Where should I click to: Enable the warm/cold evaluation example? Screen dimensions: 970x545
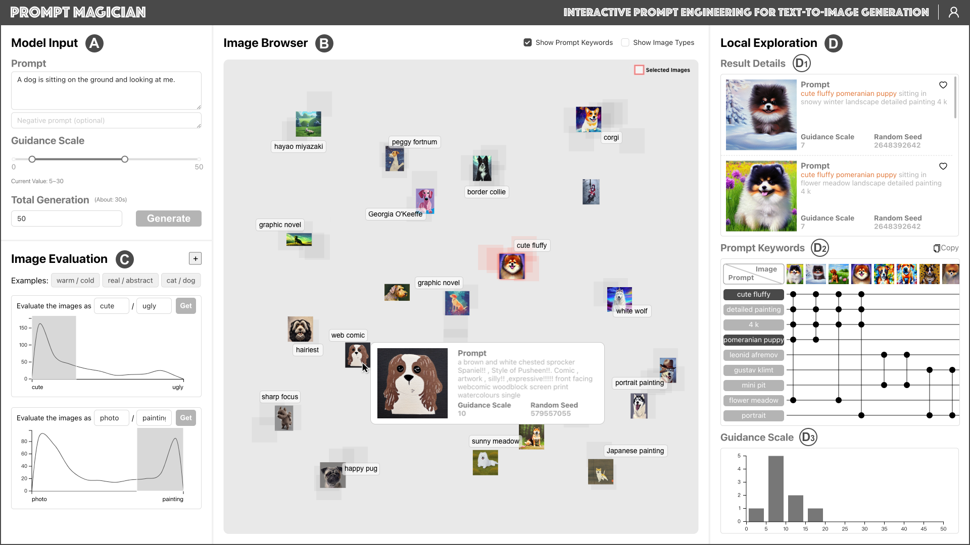tap(75, 280)
